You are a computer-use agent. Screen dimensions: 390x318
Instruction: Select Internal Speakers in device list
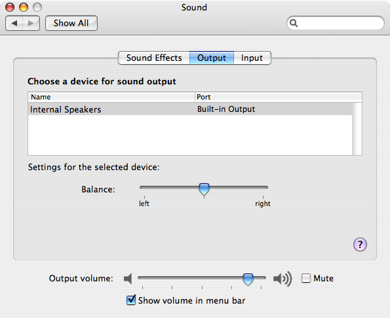tap(190, 109)
